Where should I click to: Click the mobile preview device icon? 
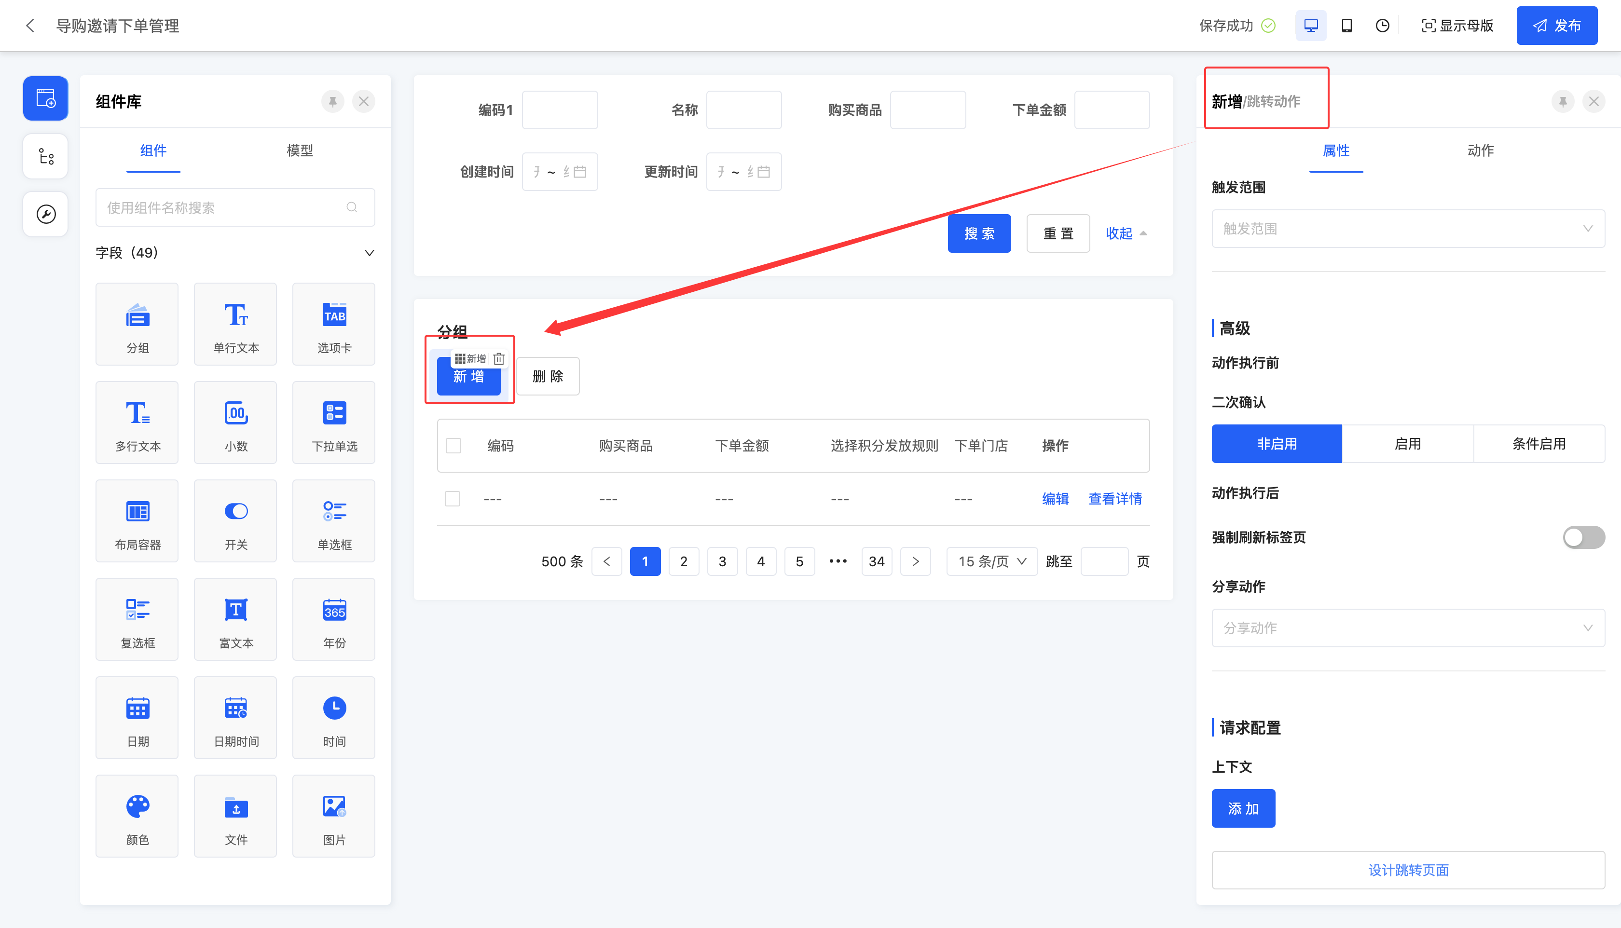pyautogui.click(x=1346, y=26)
